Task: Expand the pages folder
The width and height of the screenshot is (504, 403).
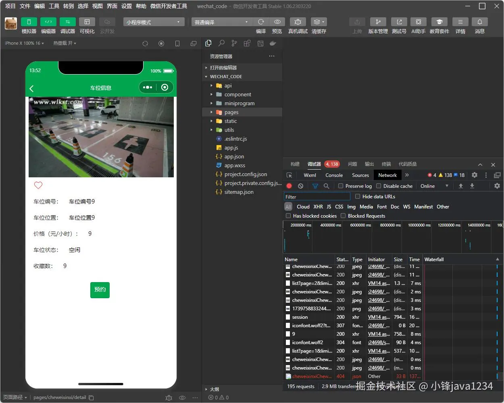Action: click(242, 112)
